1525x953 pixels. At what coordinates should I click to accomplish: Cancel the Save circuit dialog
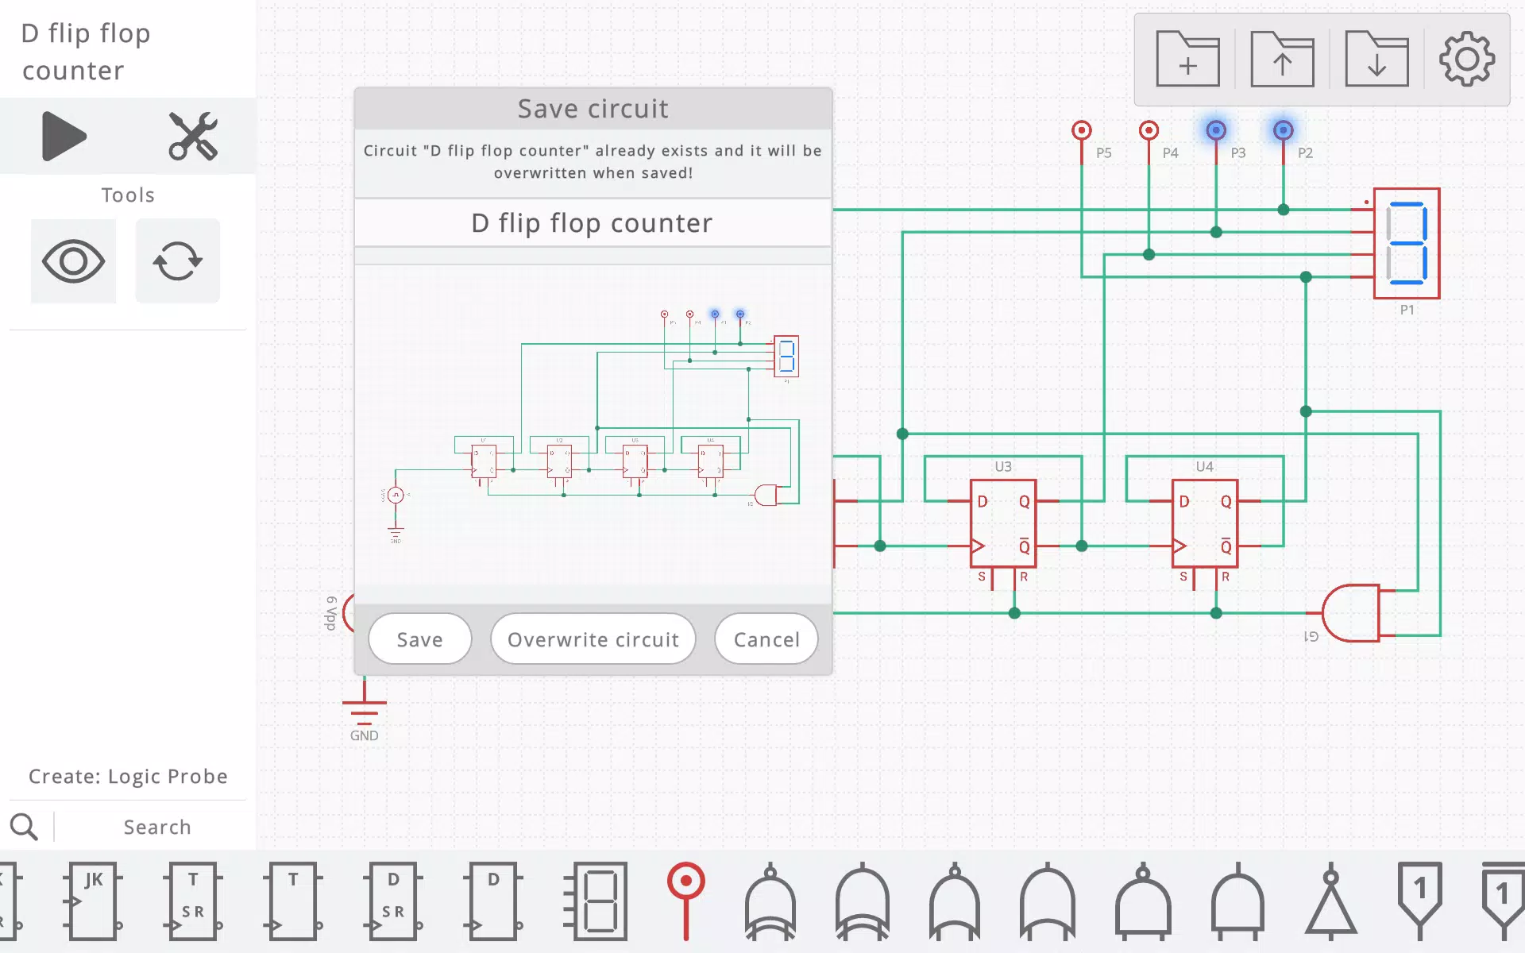pyautogui.click(x=766, y=639)
